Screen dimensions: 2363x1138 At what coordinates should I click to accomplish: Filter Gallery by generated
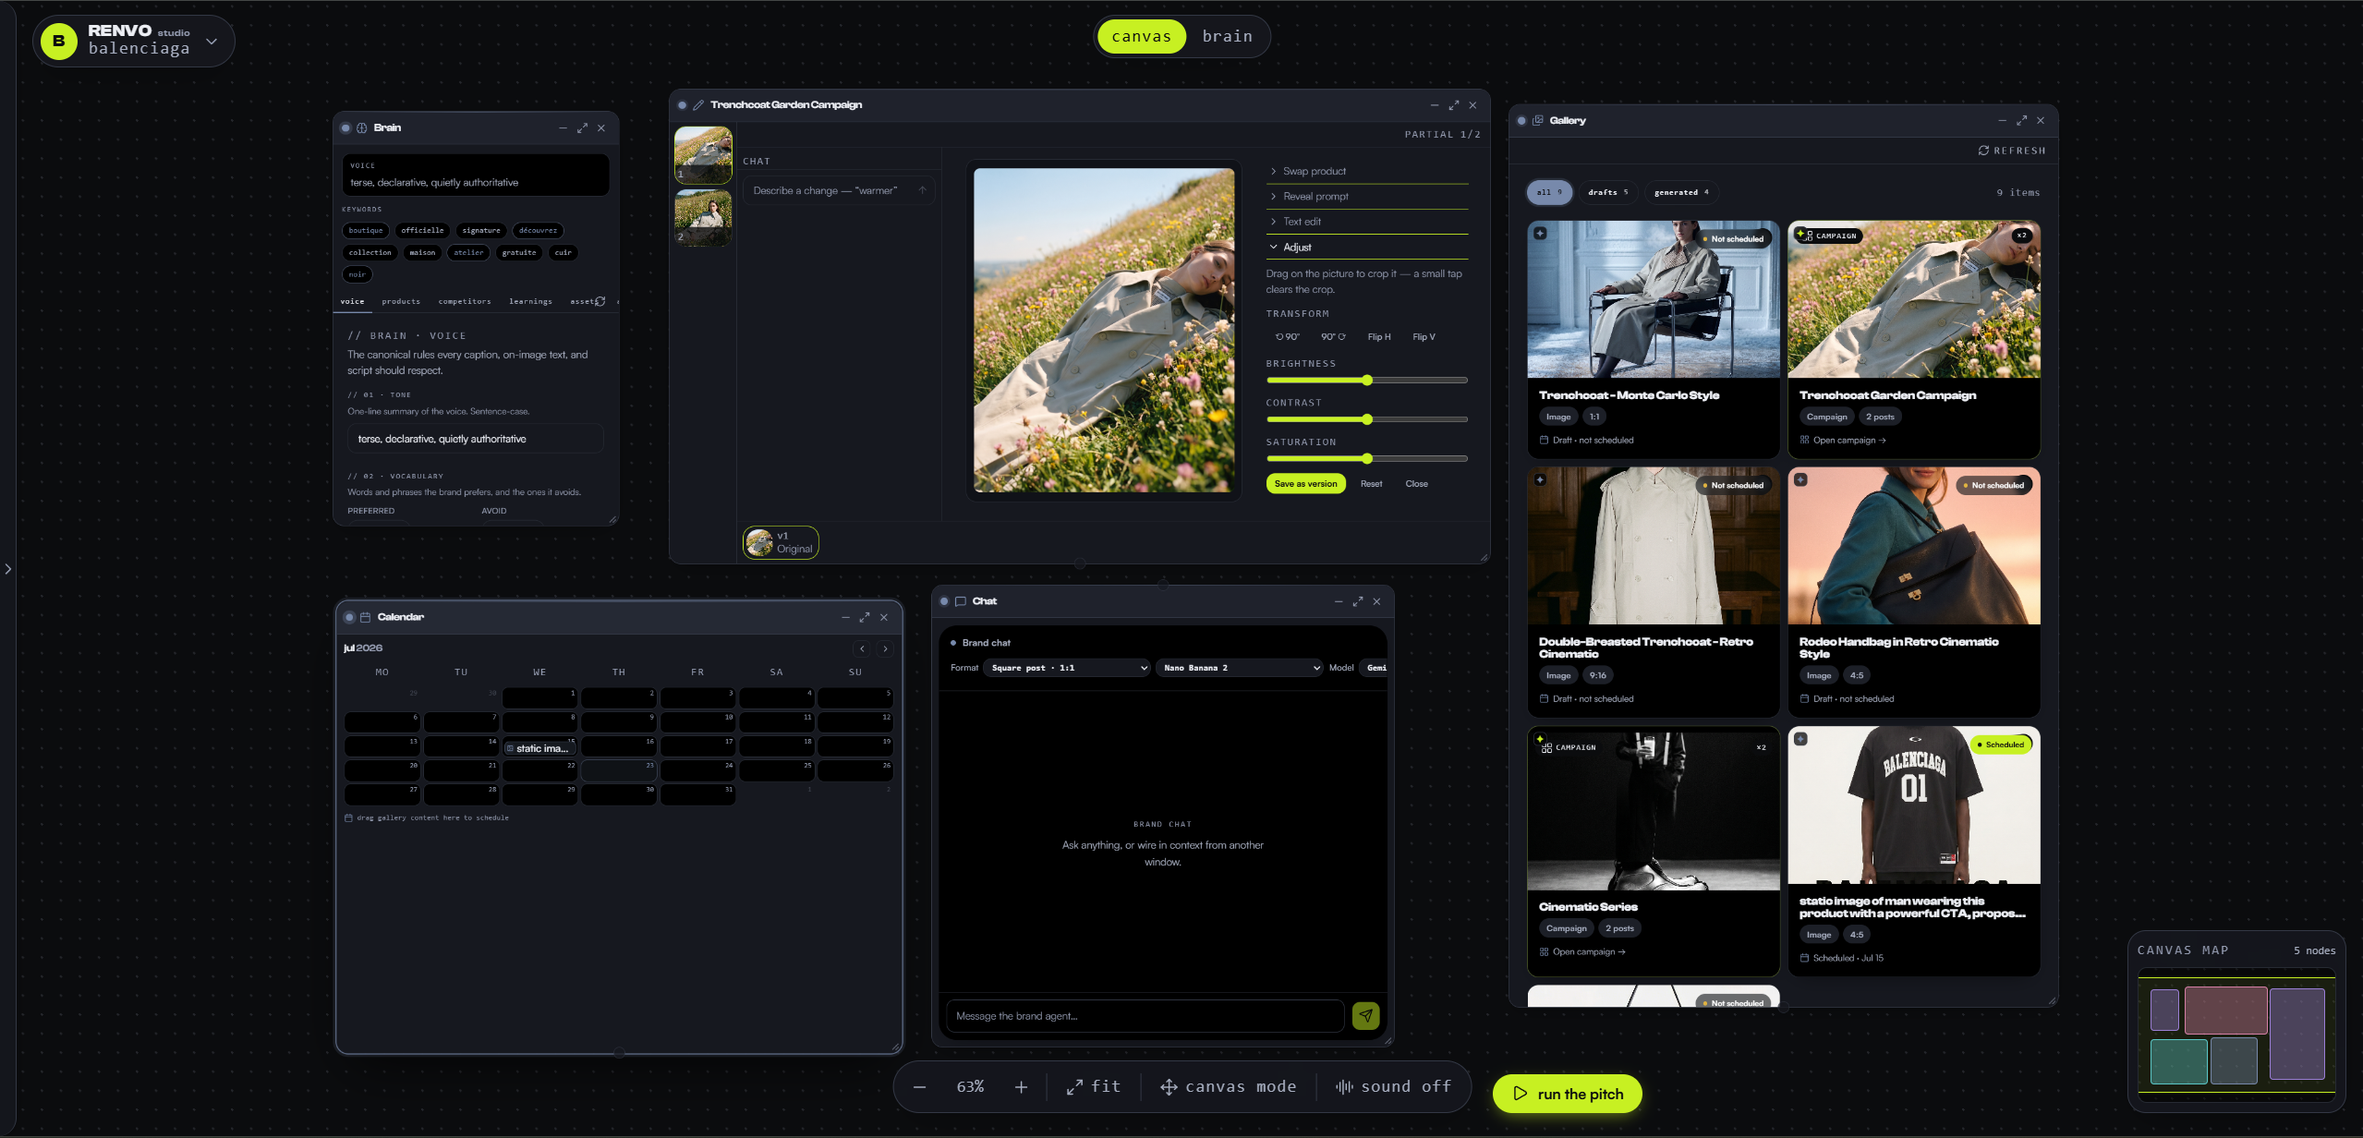tap(1681, 193)
